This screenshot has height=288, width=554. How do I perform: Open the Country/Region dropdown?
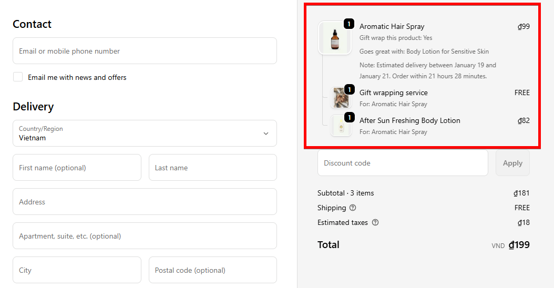[145, 133]
